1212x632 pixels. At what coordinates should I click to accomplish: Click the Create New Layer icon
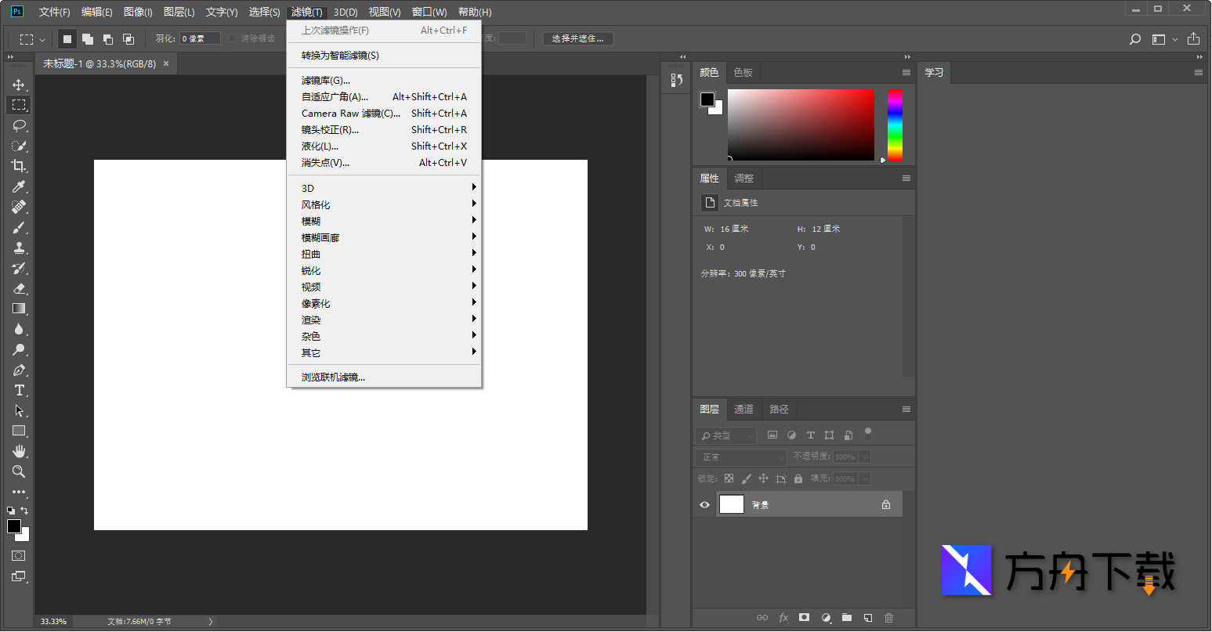(x=867, y=617)
